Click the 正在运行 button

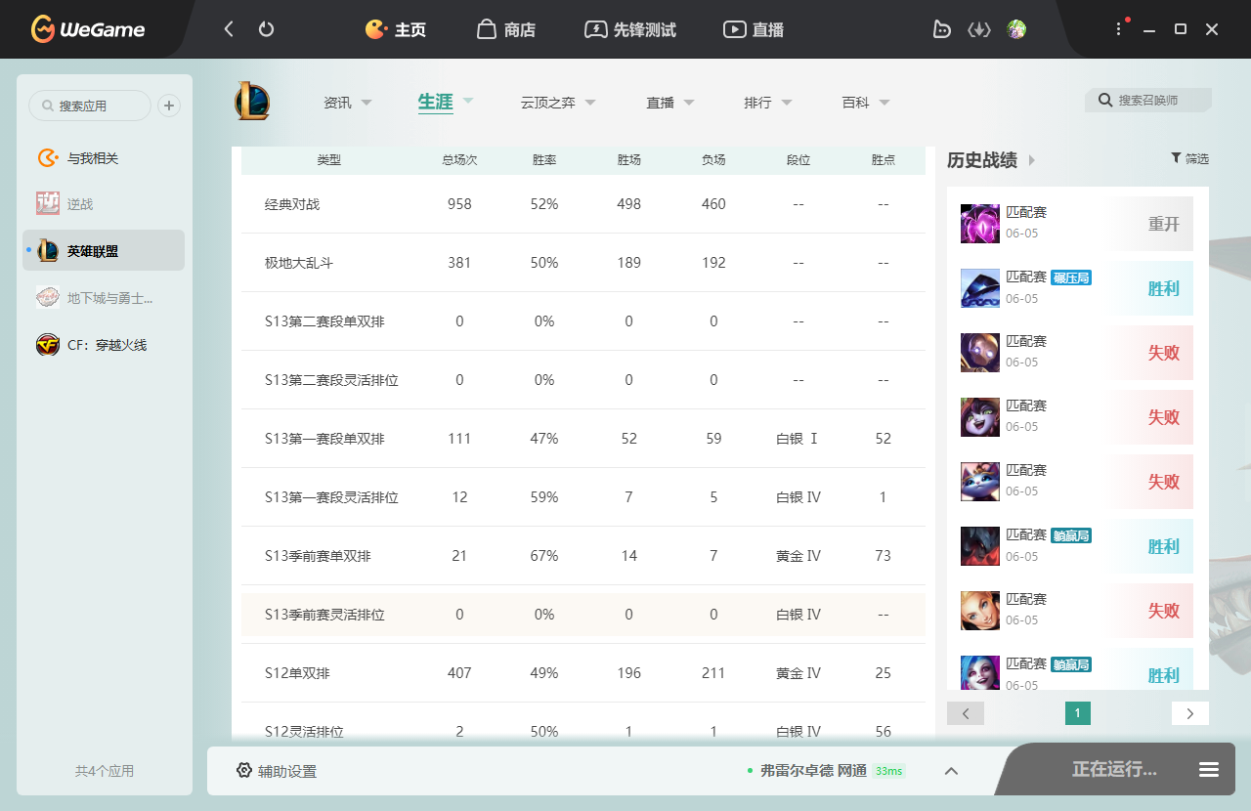pyautogui.click(x=1114, y=769)
